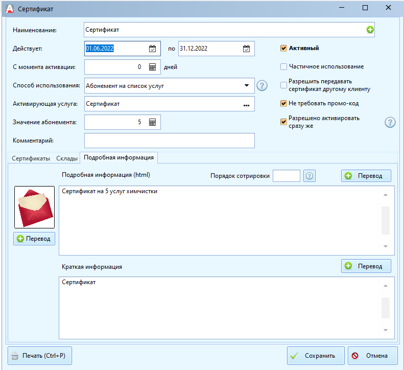Toggle the Активный checkbox
The image size is (404, 370).
pos(283,48)
